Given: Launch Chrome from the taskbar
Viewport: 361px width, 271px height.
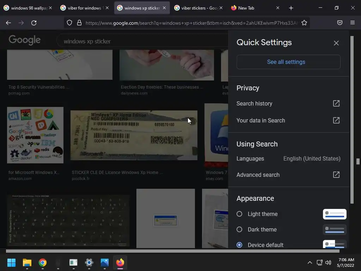Looking at the screenshot, I should tap(42, 262).
